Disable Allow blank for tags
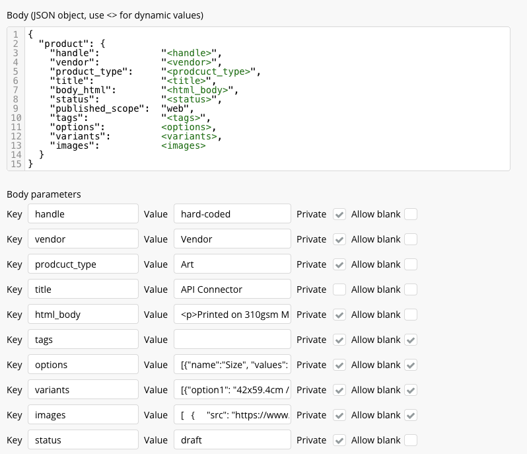This screenshot has height=454, width=527. click(x=411, y=340)
